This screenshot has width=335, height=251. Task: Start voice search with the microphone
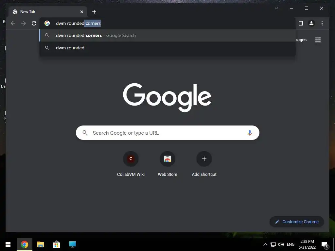coord(250,133)
